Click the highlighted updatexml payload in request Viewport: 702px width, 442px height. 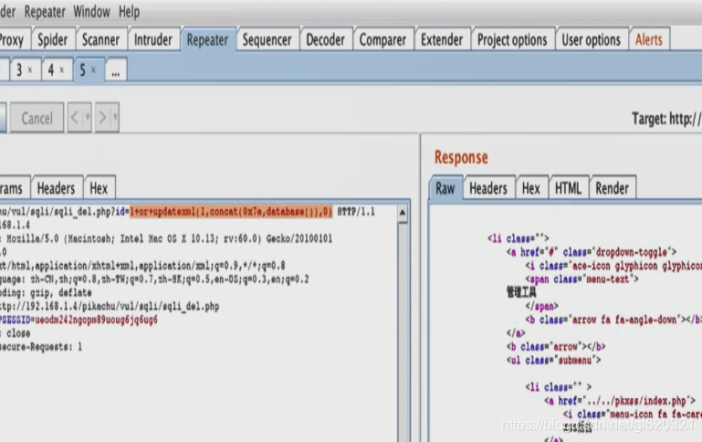[231, 212]
